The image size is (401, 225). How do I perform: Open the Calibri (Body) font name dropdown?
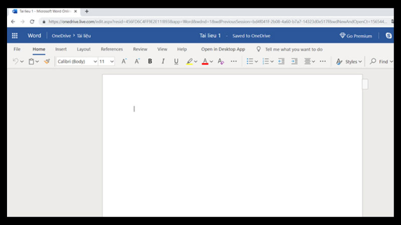pos(77,61)
